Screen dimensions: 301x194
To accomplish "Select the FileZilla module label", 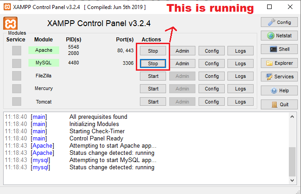I will (43, 76).
